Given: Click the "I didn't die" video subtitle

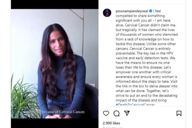Looking at the screenshot, I should pos(55,112).
